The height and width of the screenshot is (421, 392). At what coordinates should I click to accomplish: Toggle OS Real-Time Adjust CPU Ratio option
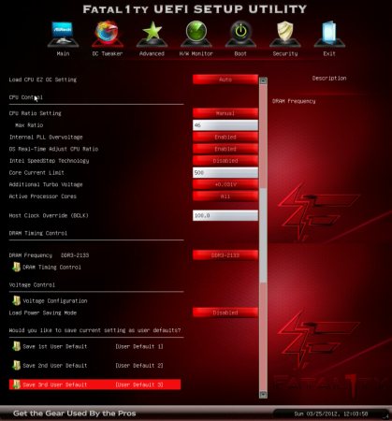point(225,149)
